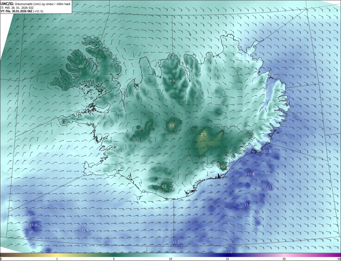Click the 14.0 value in the dark blue patch
This screenshot has width=341, height=261.
[x=33, y=225]
